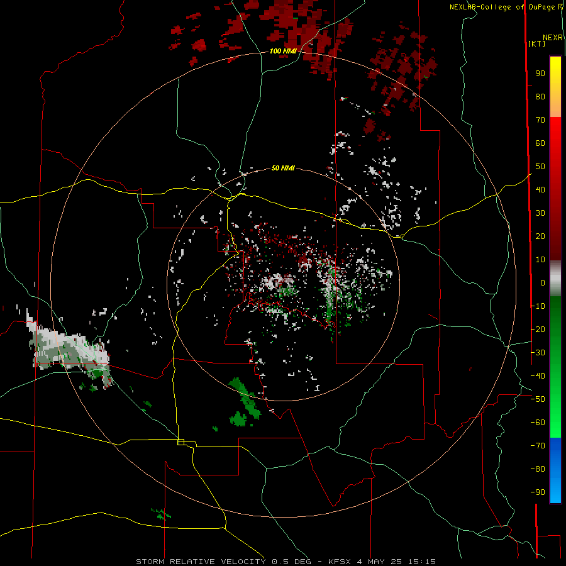Click the -90 value on the velocity scale

(x=538, y=492)
